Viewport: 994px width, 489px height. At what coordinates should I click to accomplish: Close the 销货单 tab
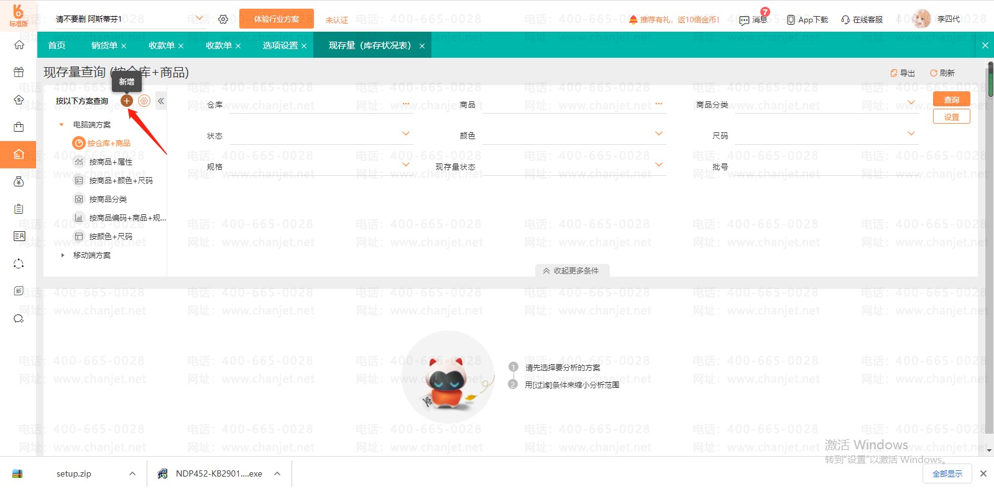coord(124,46)
